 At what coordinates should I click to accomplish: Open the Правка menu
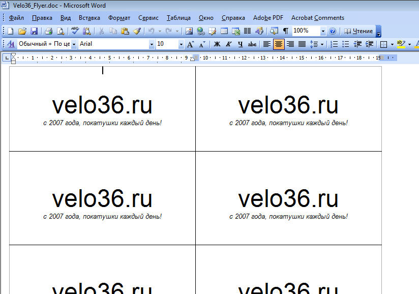(42, 18)
